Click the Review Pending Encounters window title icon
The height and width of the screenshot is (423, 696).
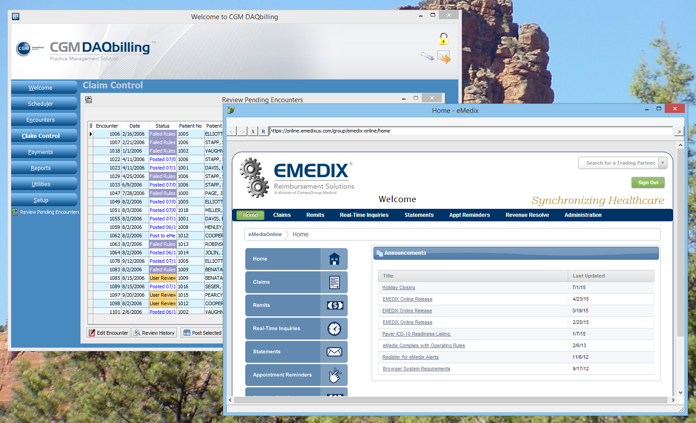pyautogui.click(x=88, y=100)
